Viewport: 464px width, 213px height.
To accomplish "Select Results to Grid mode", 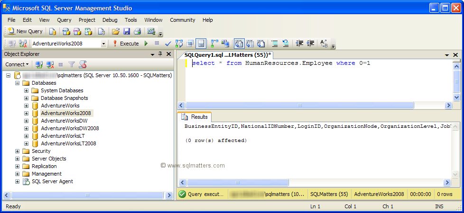I will (x=250, y=44).
